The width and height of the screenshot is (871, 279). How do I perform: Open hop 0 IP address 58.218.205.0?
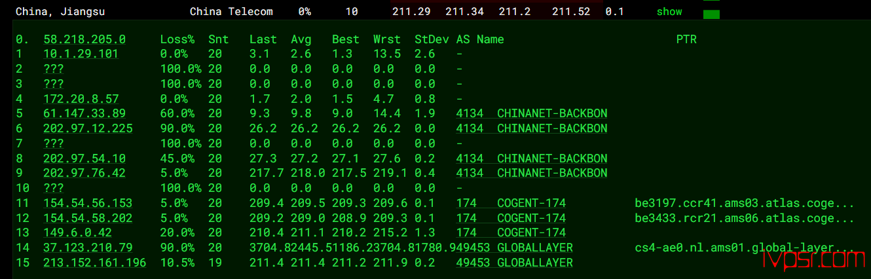pos(84,39)
